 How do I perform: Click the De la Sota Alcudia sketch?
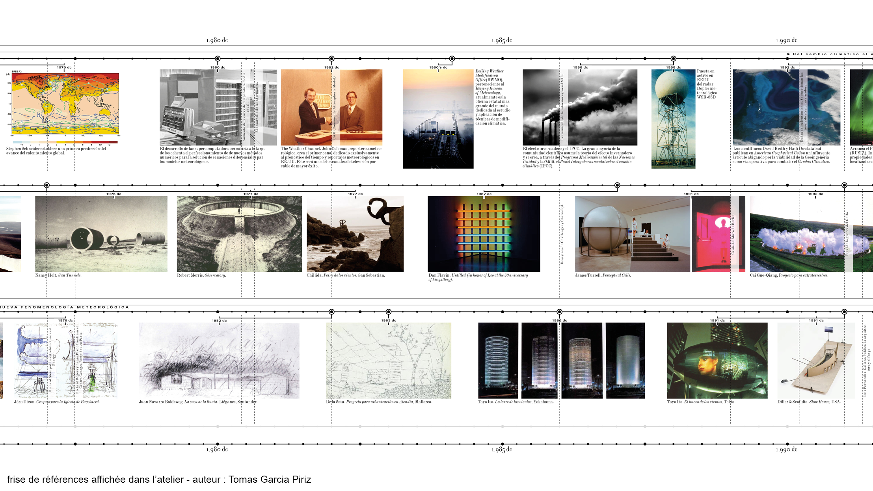pyautogui.click(x=389, y=361)
